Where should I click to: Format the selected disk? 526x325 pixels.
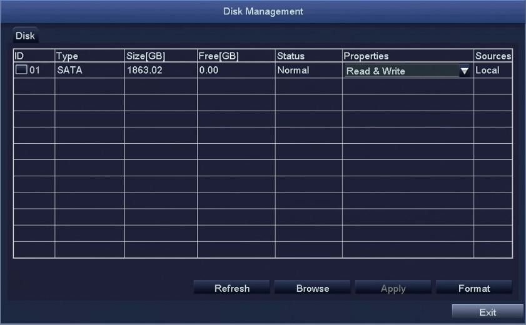[474, 289]
